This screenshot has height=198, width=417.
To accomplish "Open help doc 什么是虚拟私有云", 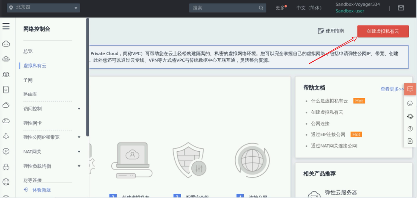I will (329, 101).
